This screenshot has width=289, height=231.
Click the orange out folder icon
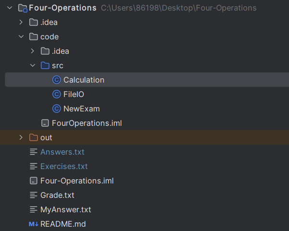pos(34,137)
